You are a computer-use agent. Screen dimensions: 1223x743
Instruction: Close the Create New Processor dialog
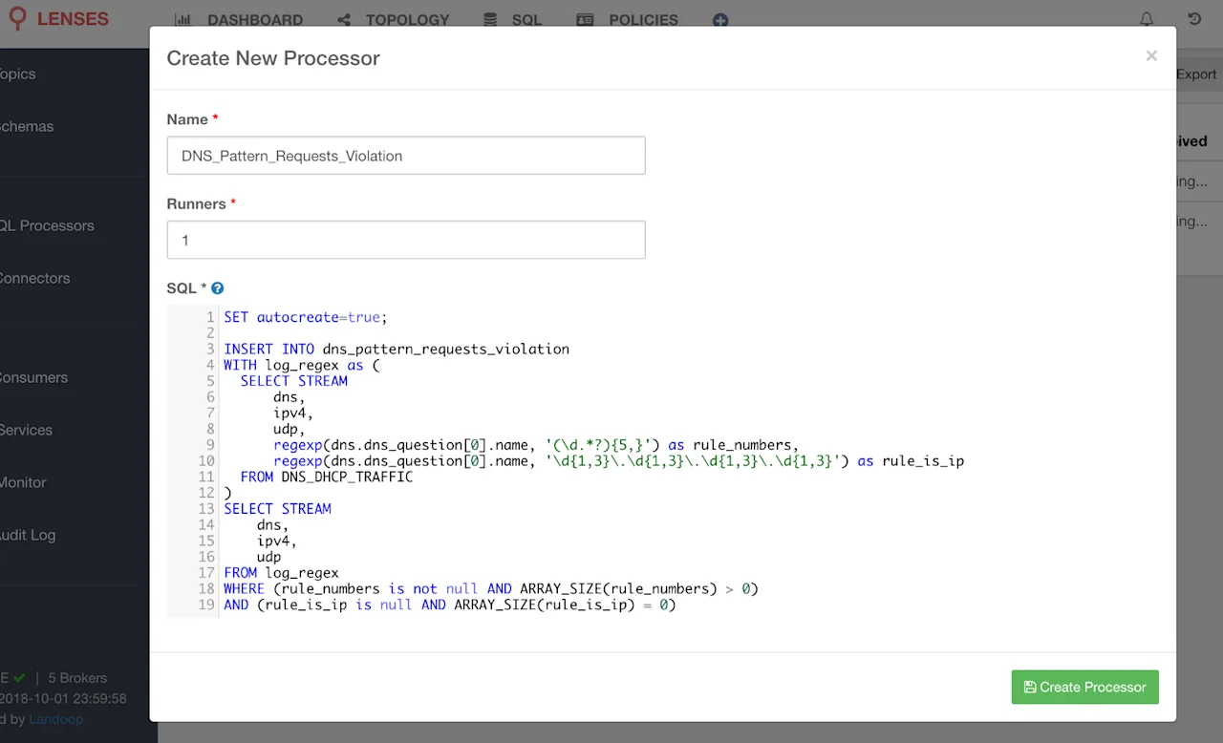[x=1151, y=56]
